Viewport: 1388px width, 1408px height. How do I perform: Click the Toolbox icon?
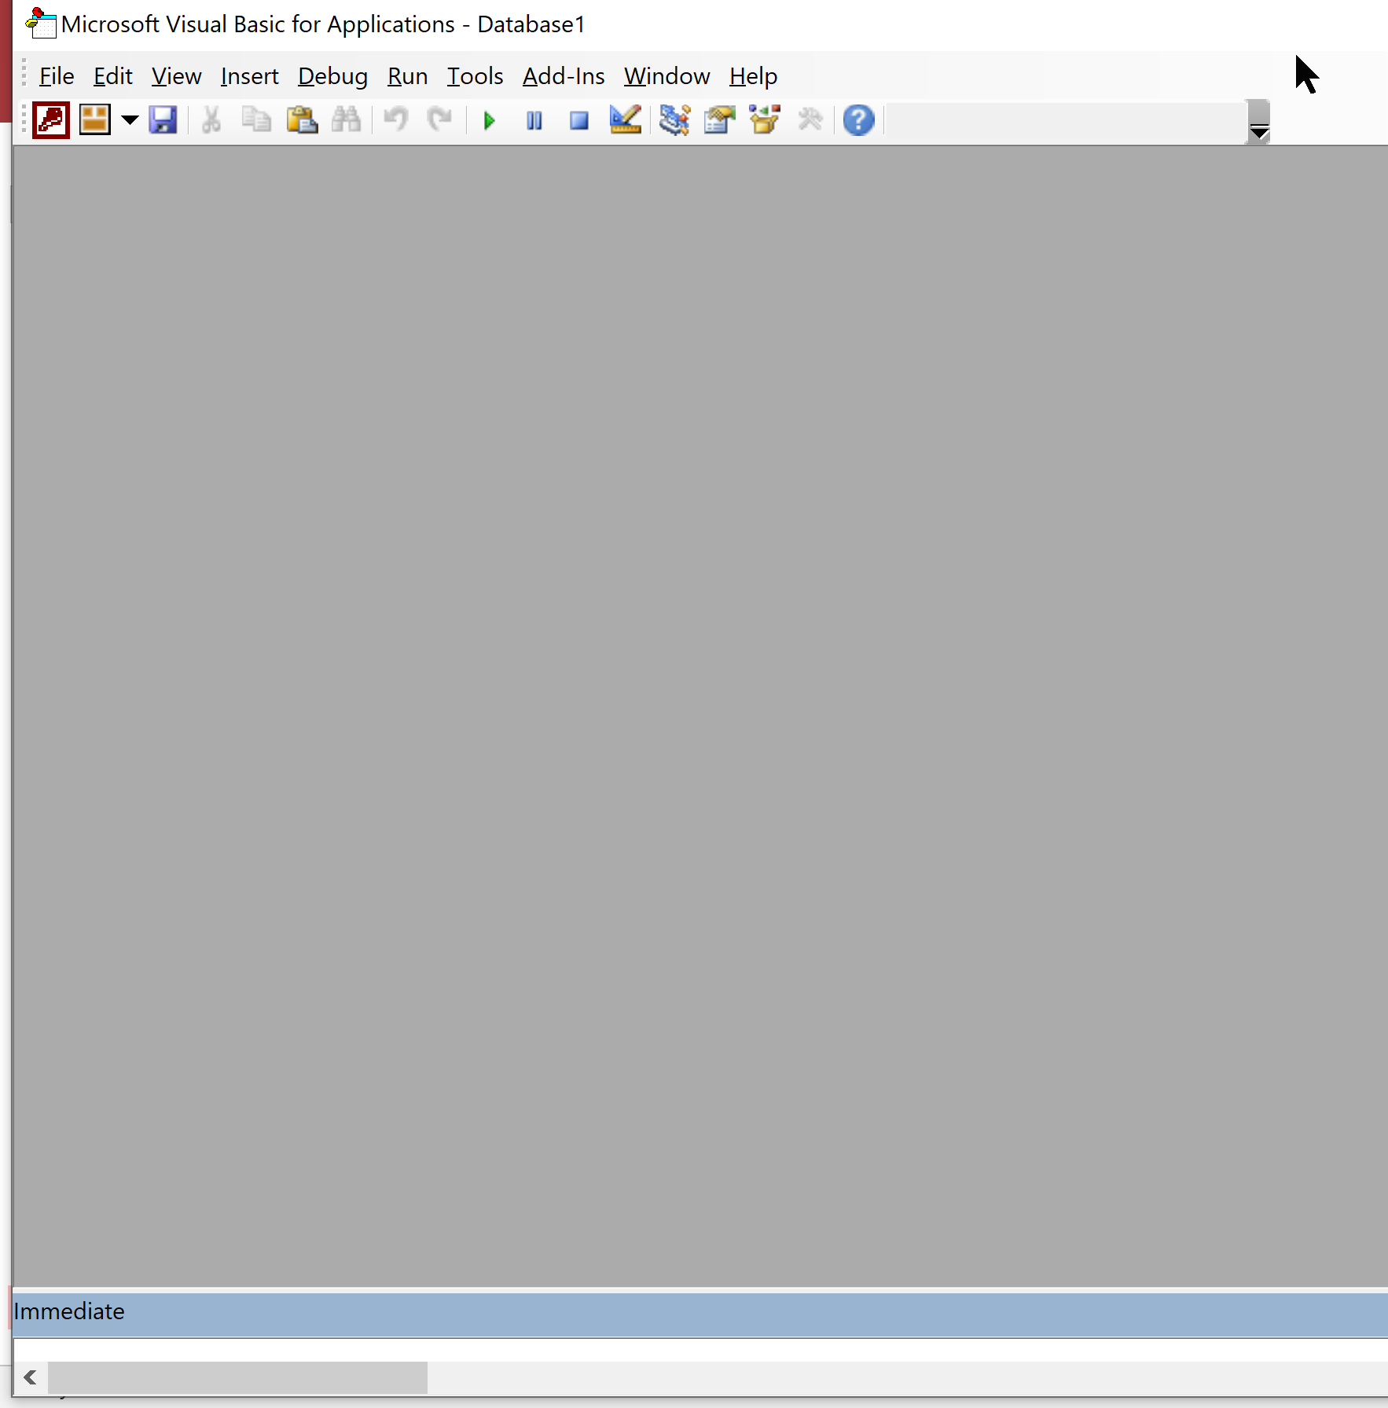pyautogui.click(x=810, y=120)
